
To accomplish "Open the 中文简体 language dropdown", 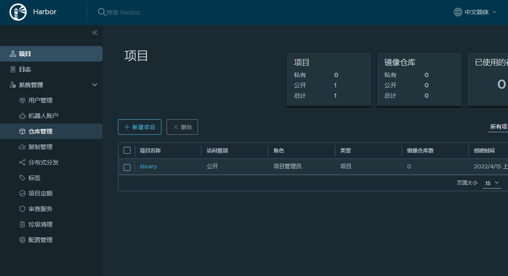I will pos(475,12).
